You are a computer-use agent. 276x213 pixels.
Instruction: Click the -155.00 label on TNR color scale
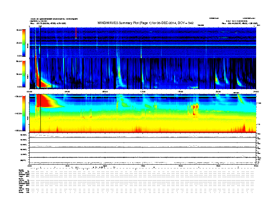tap(18, 131)
